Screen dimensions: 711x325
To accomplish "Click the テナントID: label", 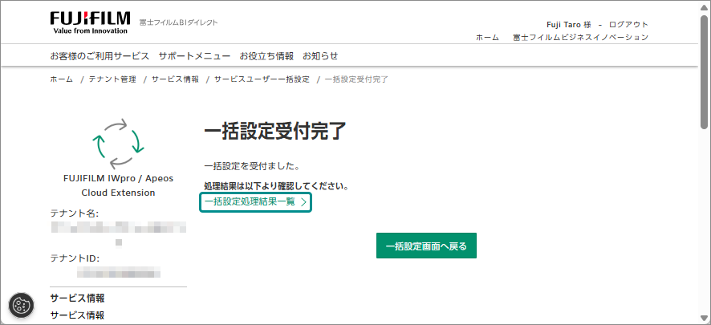I will (x=75, y=258).
